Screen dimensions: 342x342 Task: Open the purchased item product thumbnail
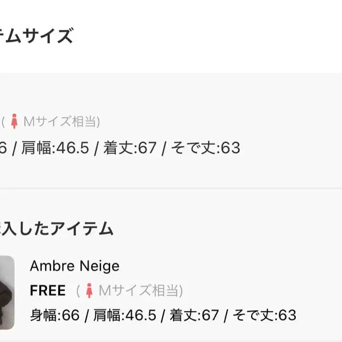click(7, 292)
